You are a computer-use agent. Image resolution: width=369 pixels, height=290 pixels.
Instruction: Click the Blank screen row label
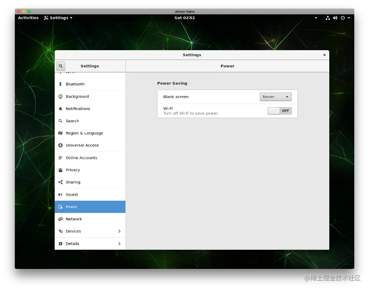pyautogui.click(x=176, y=97)
